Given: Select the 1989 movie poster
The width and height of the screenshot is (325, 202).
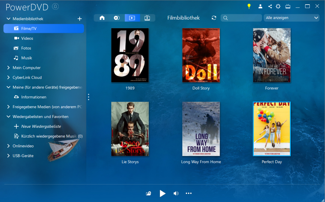Looking at the screenshot, I should point(130,55).
